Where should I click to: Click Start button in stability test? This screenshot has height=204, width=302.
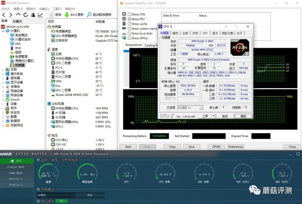[x=128, y=147]
